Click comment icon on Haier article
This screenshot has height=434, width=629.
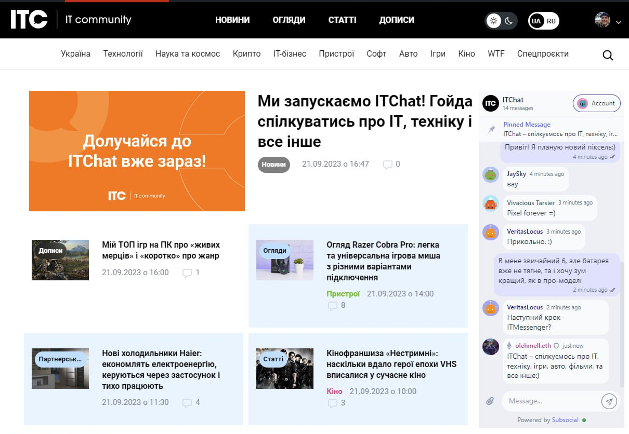point(187,403)
